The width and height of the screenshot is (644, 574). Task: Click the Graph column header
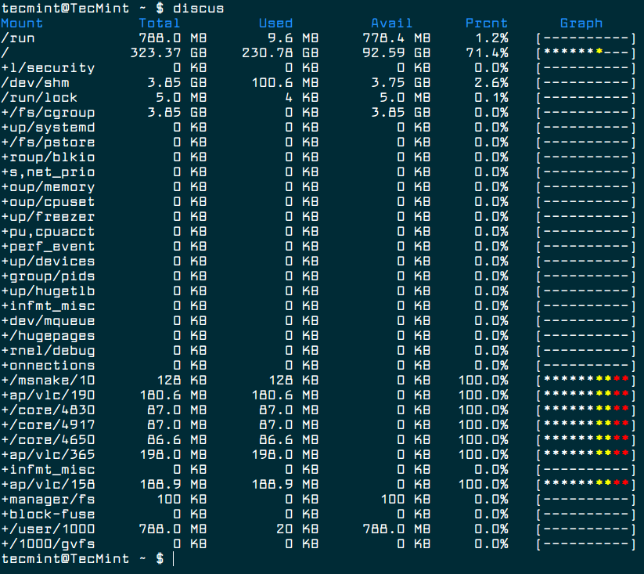(x=581, y=23)
